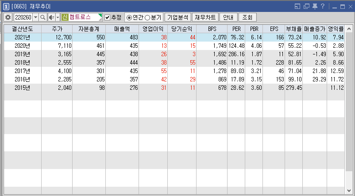The image size is (355, 196).
Task: Click the 자본총계 column header
Action: coord(89,29)
